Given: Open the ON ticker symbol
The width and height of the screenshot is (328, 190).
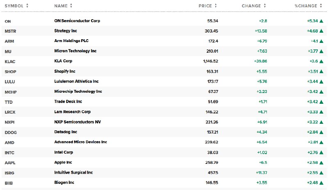Looking at the screenshot, I should click(x=8, y=21).
